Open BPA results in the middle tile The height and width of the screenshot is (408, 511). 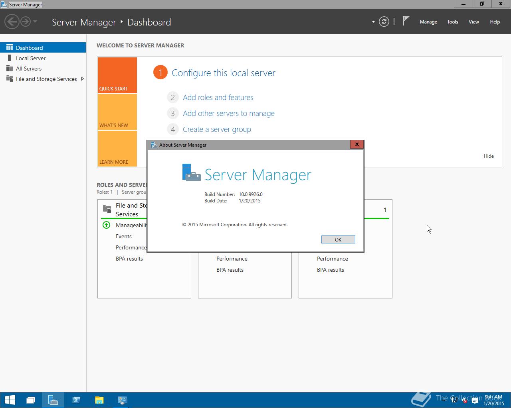pos(230,270)
